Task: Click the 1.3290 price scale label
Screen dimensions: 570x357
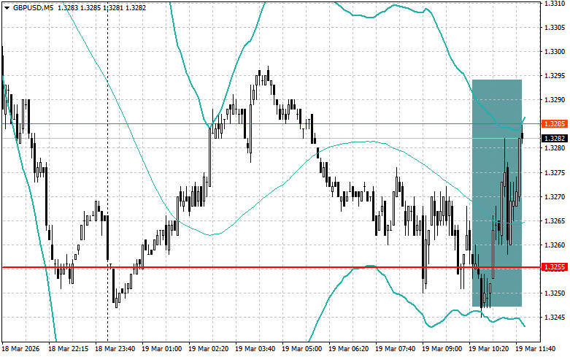Action: tap(555, 100)
